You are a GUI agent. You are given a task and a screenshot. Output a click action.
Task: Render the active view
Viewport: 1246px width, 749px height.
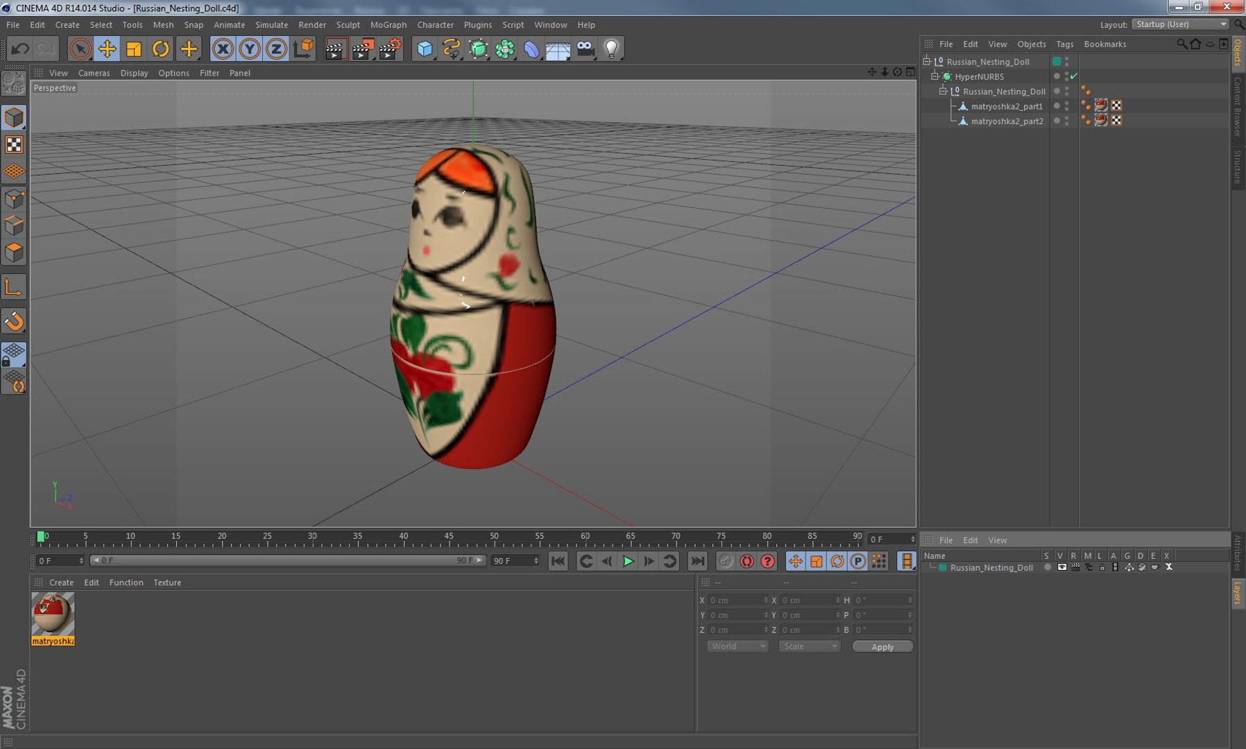[336, 49]
